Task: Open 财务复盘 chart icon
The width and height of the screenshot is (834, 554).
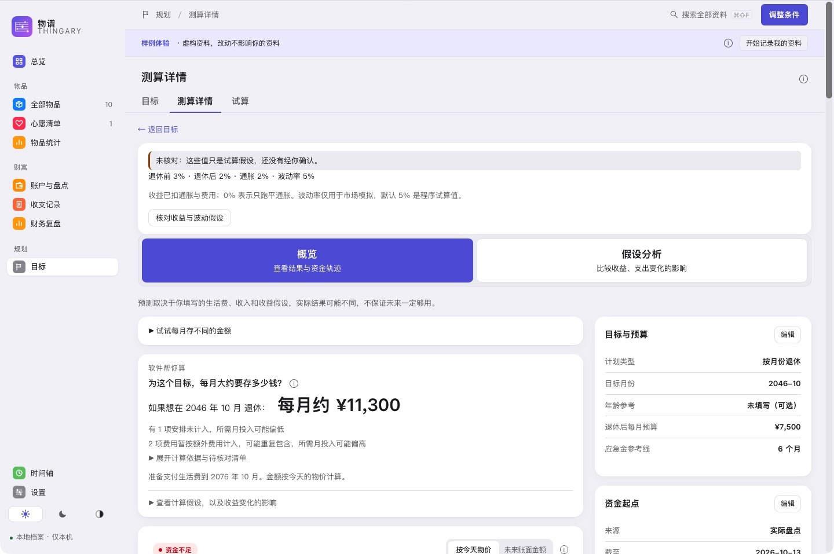Action: point(19,223)
